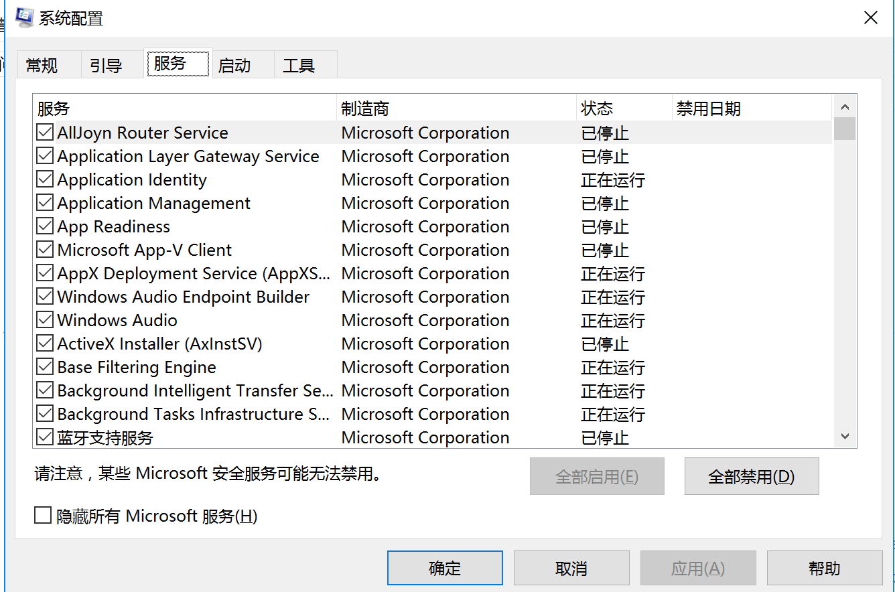Confirm with the 确定 button
The image size is (895, 592).
pos(445,569)
